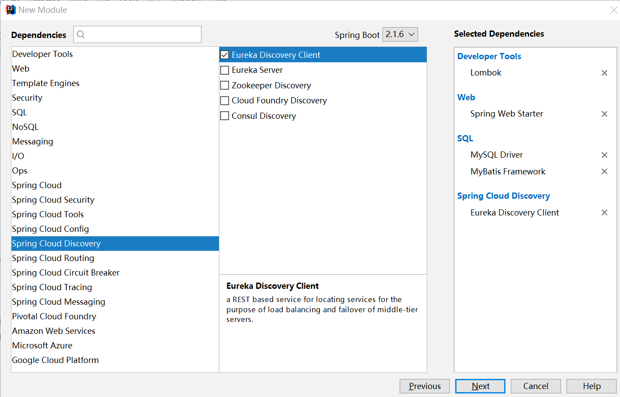
Task: Select Spring Cloud Tools category
Action: [x=115, y=214]
